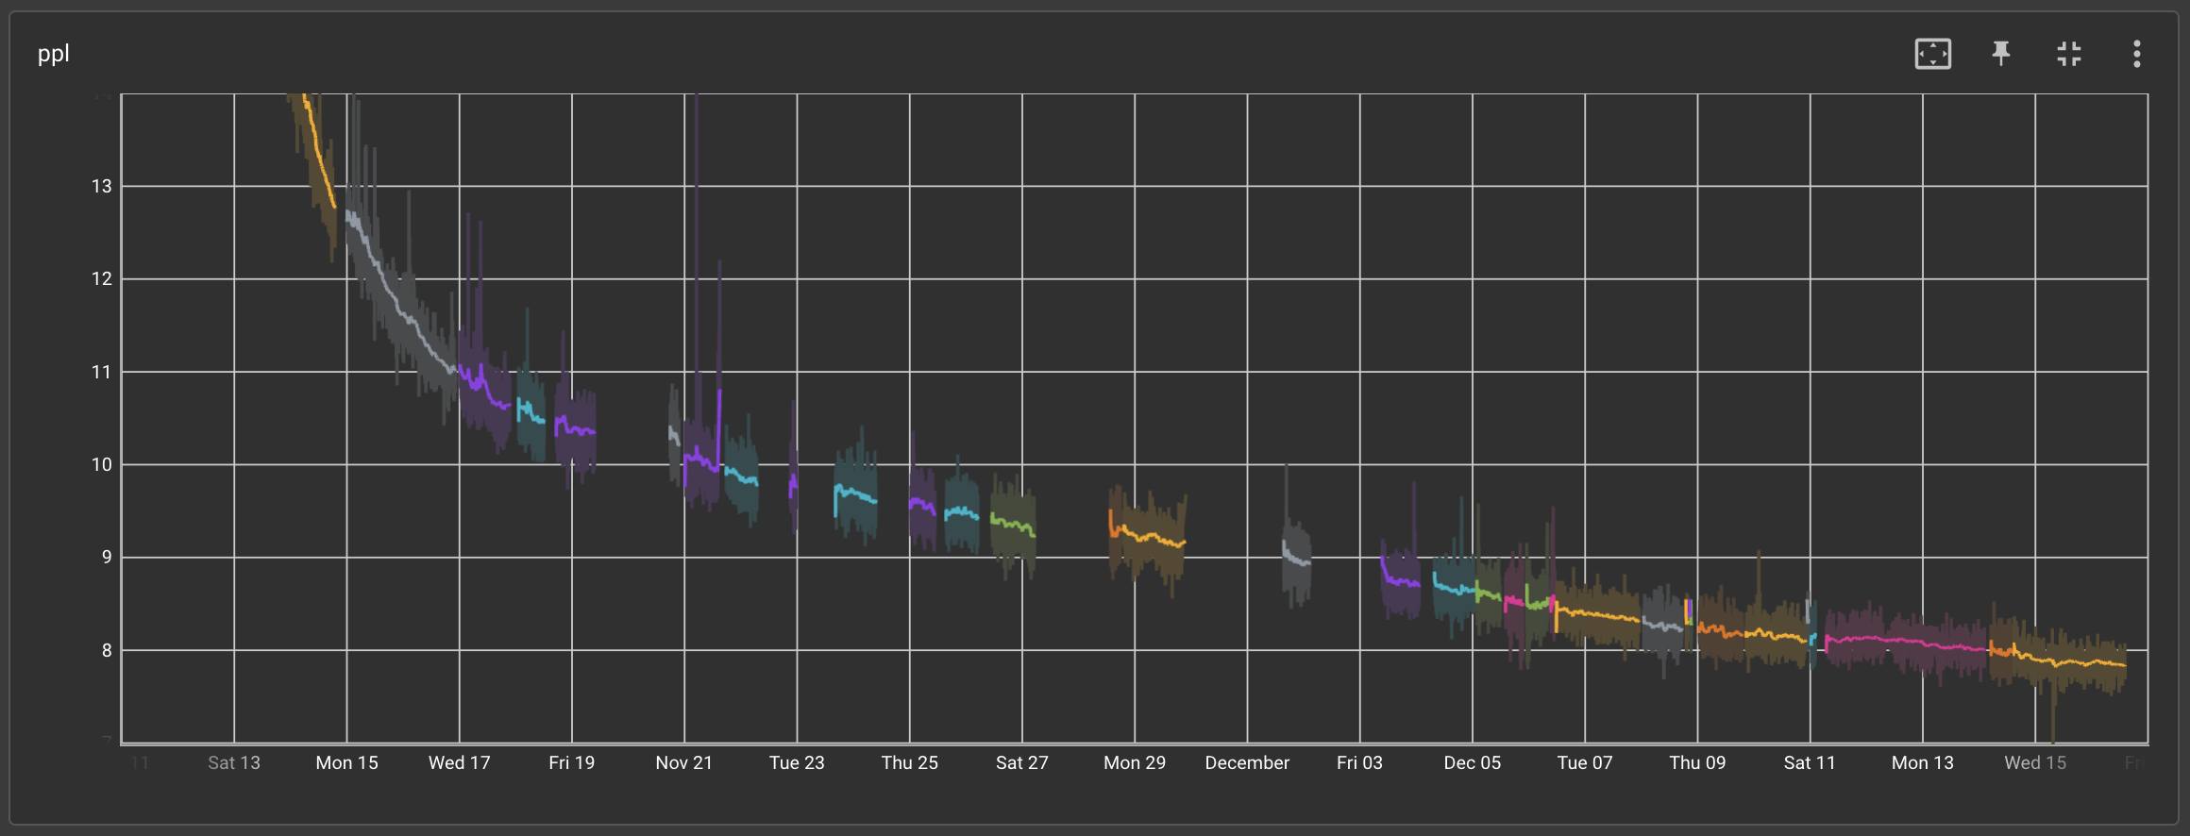This screenshot has width=2190, height=836.
Task: Pin the ppl chart card
Action: pyautogui.click(x=2000, y=54)
